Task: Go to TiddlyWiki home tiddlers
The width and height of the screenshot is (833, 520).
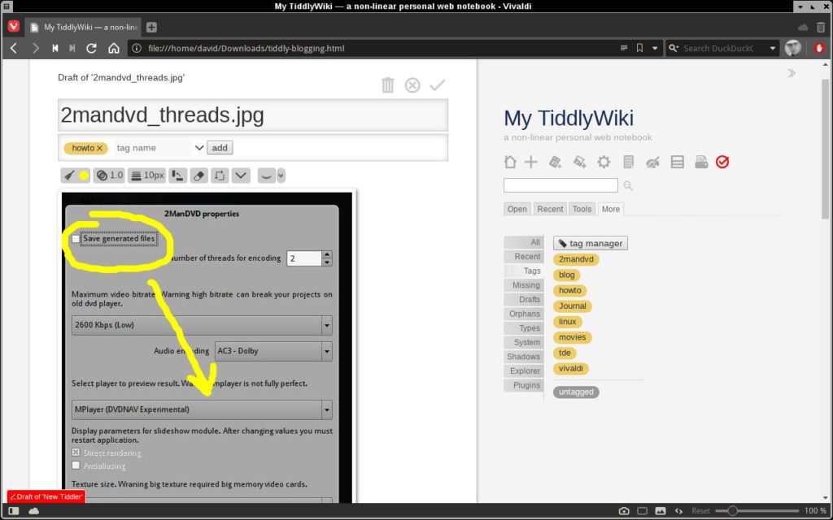Action: tap(510, 162)
